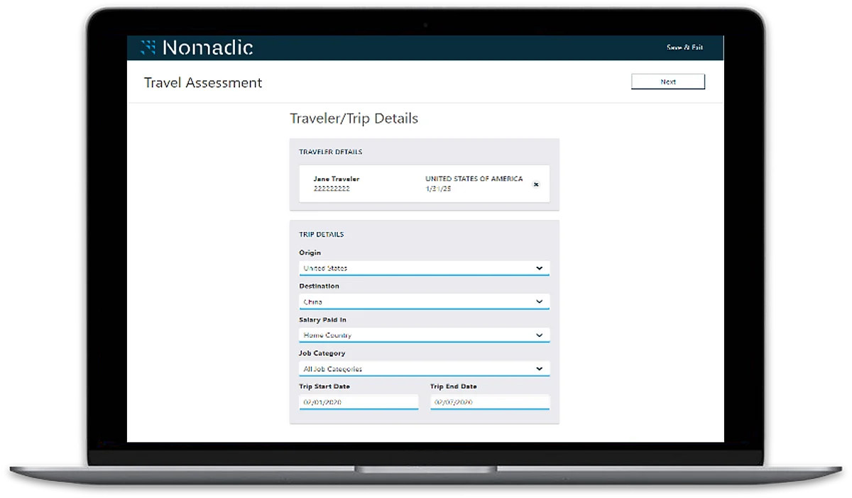The image size is (852, 498).
Task: Click the All Job Categories value
Action: tap(333, 369)
